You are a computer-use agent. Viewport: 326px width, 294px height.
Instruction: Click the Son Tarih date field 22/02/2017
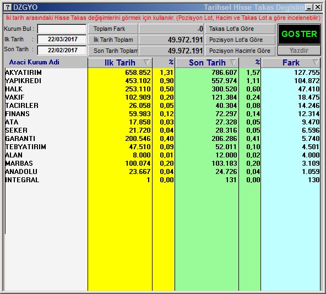[x=62, y=50]
